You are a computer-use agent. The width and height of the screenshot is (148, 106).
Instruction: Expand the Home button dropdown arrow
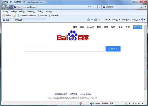tap(92, 20)
